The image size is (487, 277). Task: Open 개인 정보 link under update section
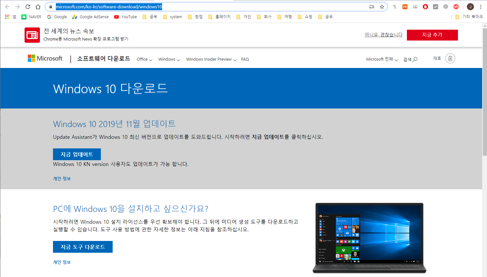click(x=62, y=179)
